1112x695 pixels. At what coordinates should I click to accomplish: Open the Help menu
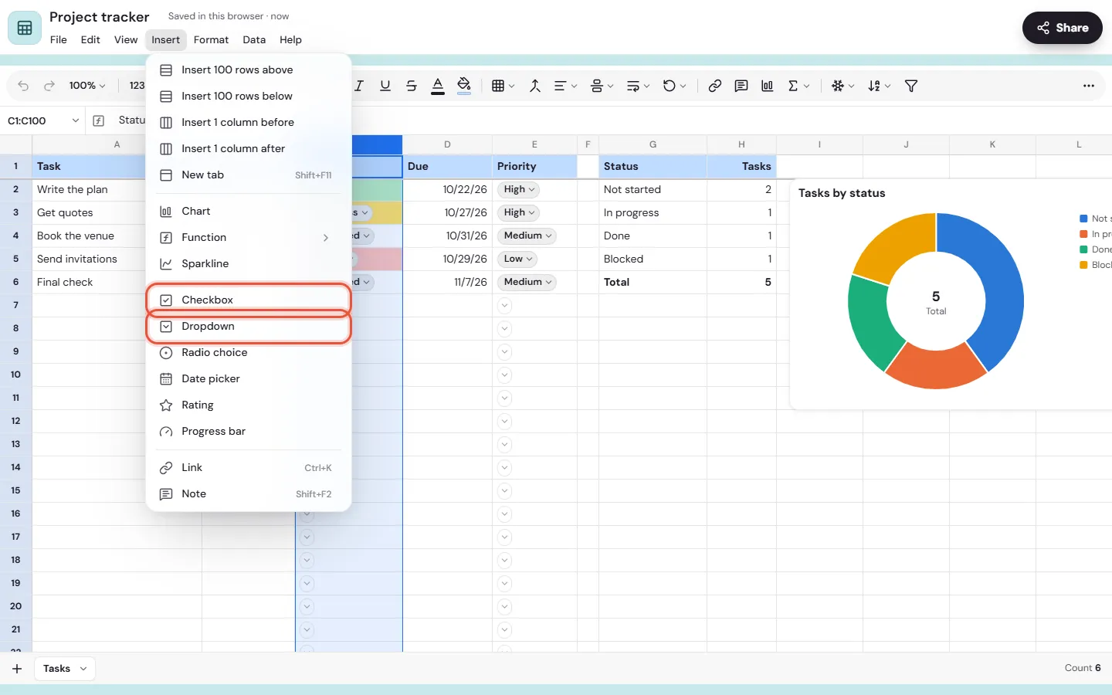point(290,39)
